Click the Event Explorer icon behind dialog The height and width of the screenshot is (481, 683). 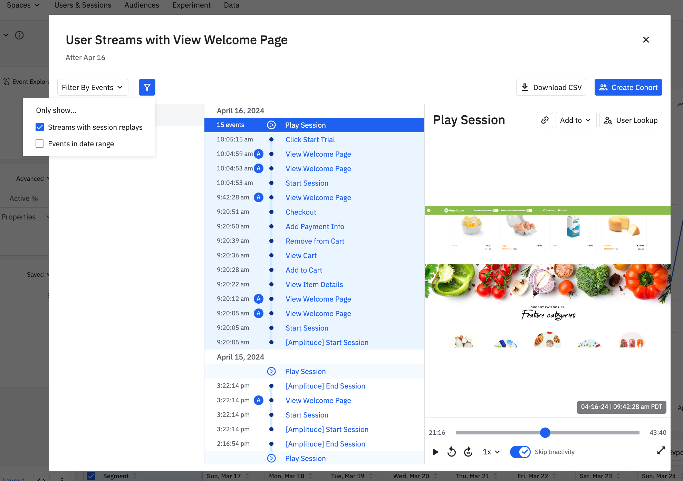pos(7,82)
